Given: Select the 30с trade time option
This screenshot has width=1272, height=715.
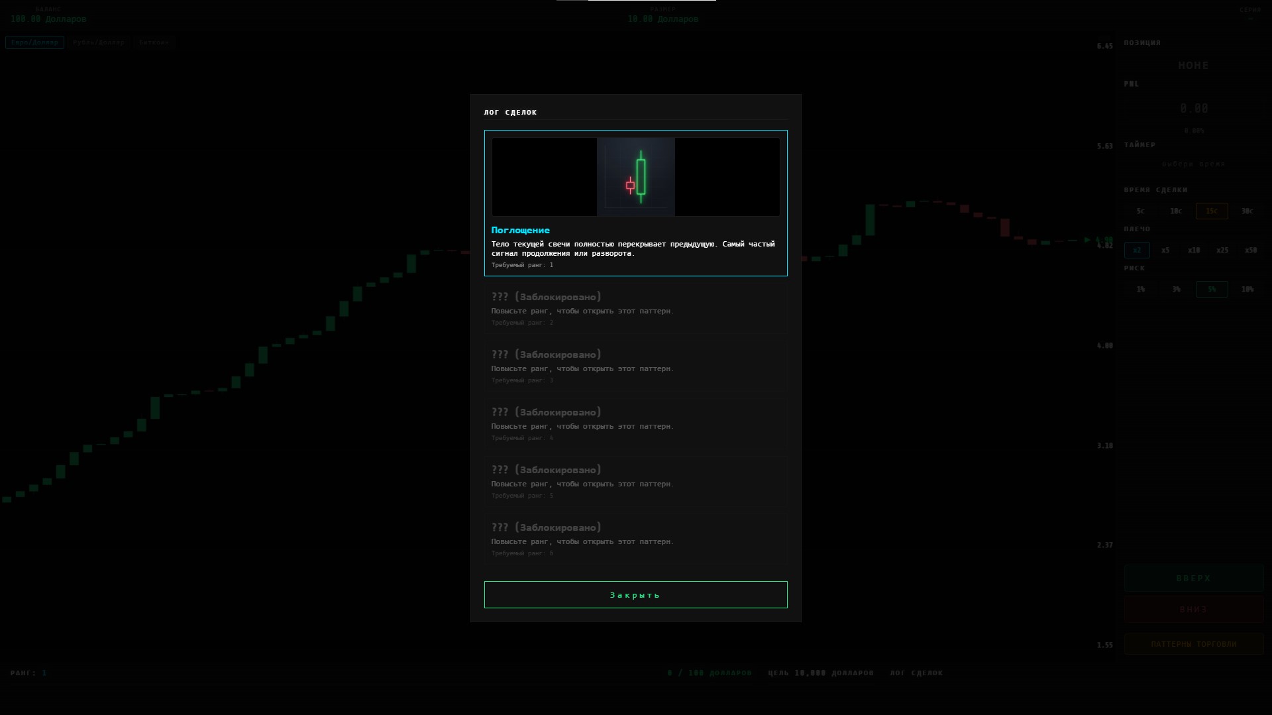Looking at the screenshot, I should click(x=1248, y=211).
